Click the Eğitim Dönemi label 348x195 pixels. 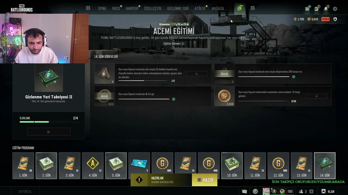172,44
